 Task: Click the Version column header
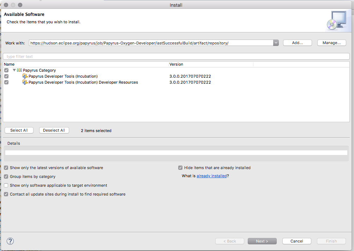coord(211,64)
